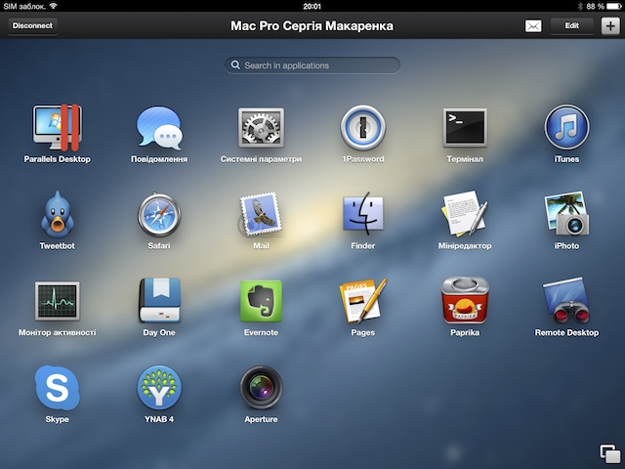Open the Skype app icon
Screen dimensions: 625x469
pyautogui.click(x=57, y=388)
